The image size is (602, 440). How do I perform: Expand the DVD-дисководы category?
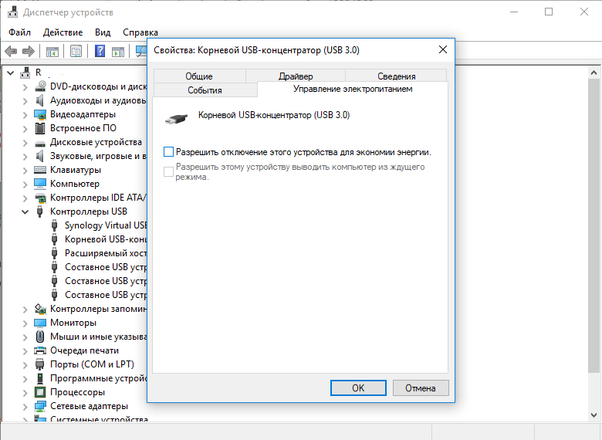coord(25,87)
